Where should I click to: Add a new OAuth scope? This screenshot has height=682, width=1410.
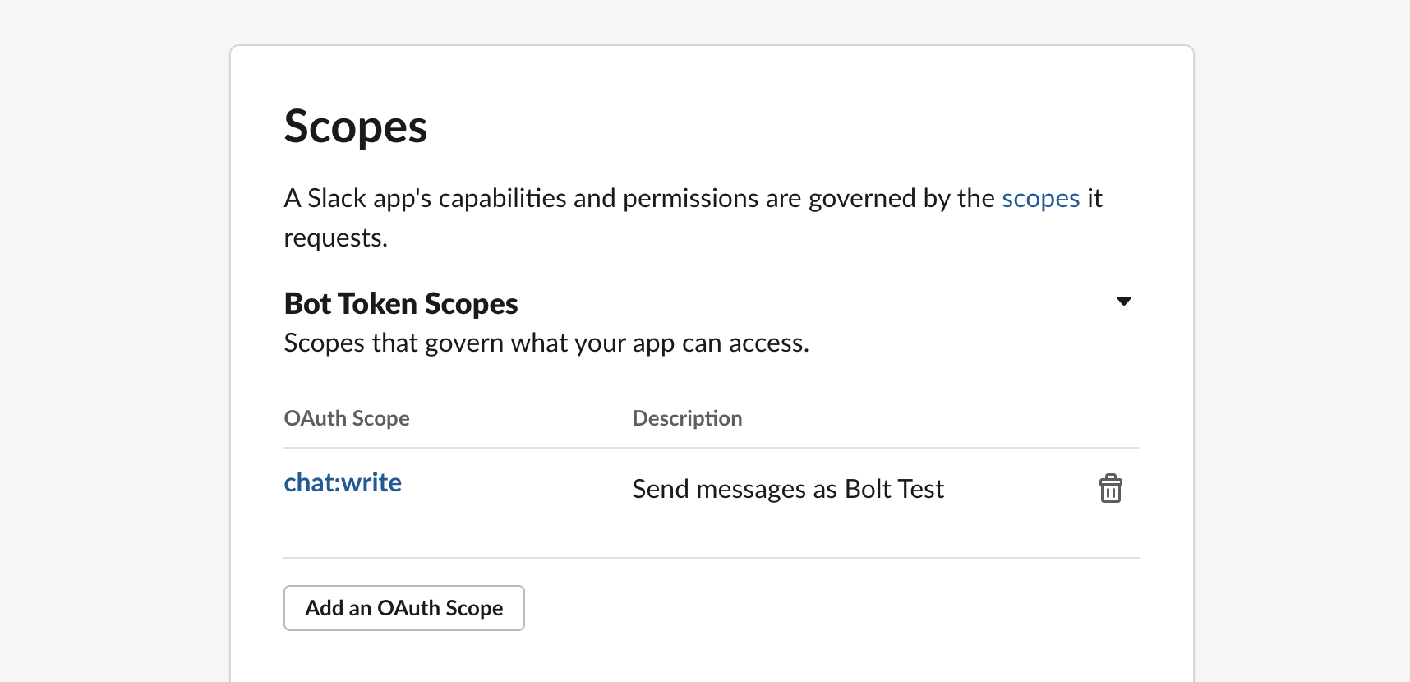click(403, 608)
